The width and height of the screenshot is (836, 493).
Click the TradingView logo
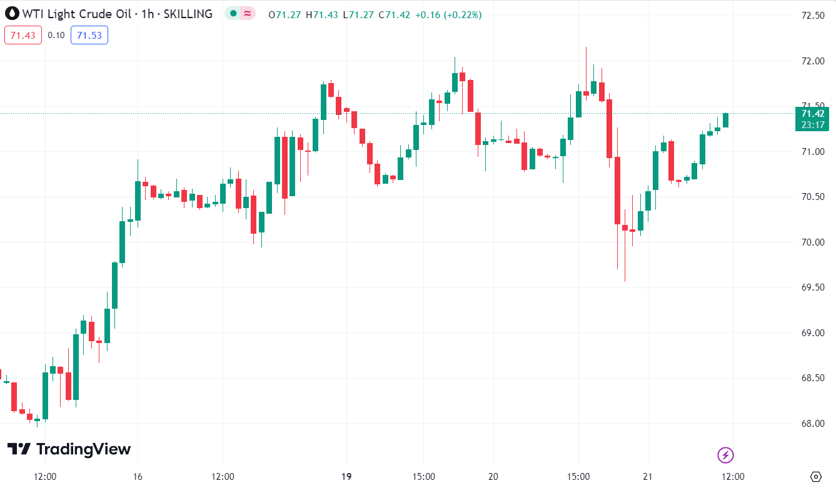[x=69, y=449]
